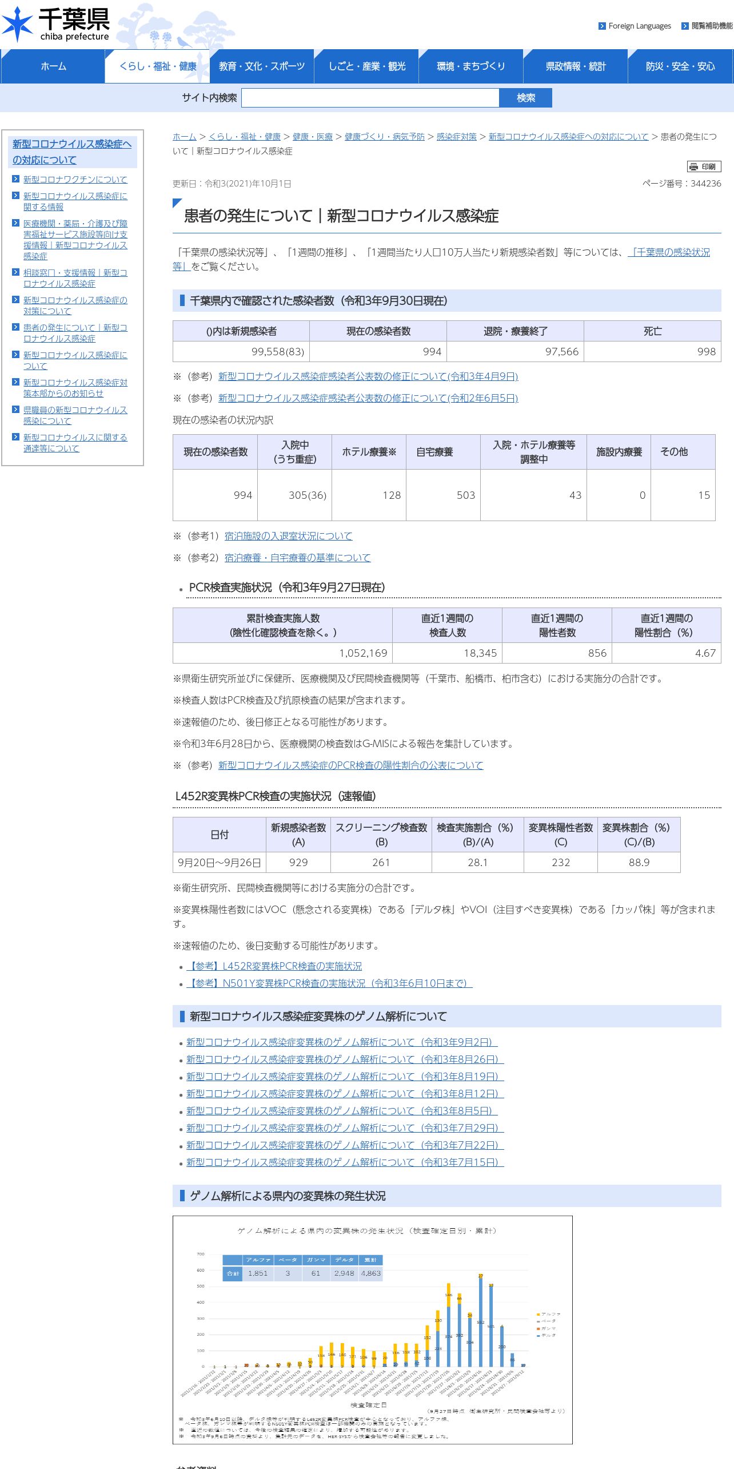Open sidebar link 新型コロナウイルス感染症について
The height and width of the screenshot is (1469, 734).
75,360
